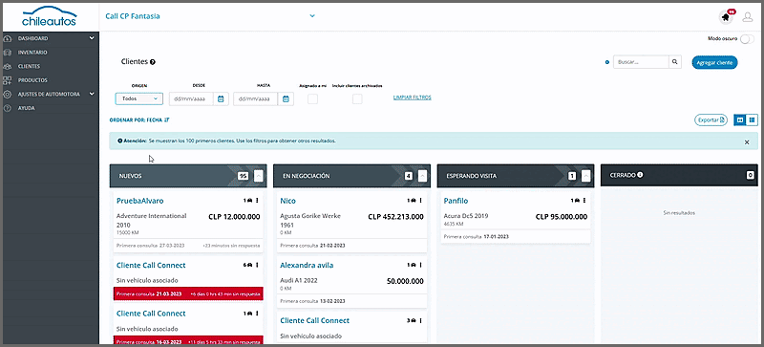Click in the Desde date field
Image resolution: width=764 pixels, height=347 pixels.
[x=192, y=98]
